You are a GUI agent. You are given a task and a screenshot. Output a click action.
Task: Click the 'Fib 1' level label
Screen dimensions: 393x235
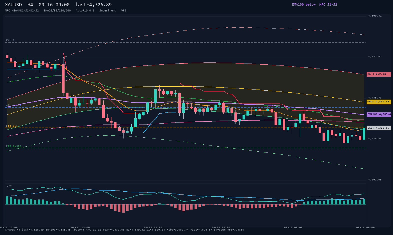point(10,40)
